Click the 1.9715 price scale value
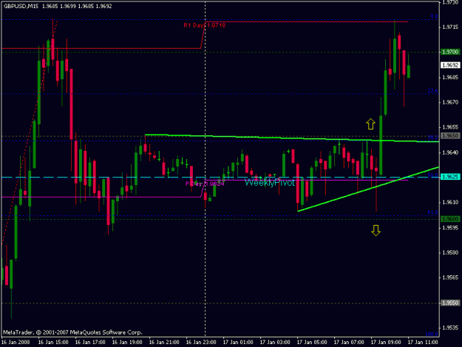The width and height of the screenshot is (462, 347). (x=450, y=27)
